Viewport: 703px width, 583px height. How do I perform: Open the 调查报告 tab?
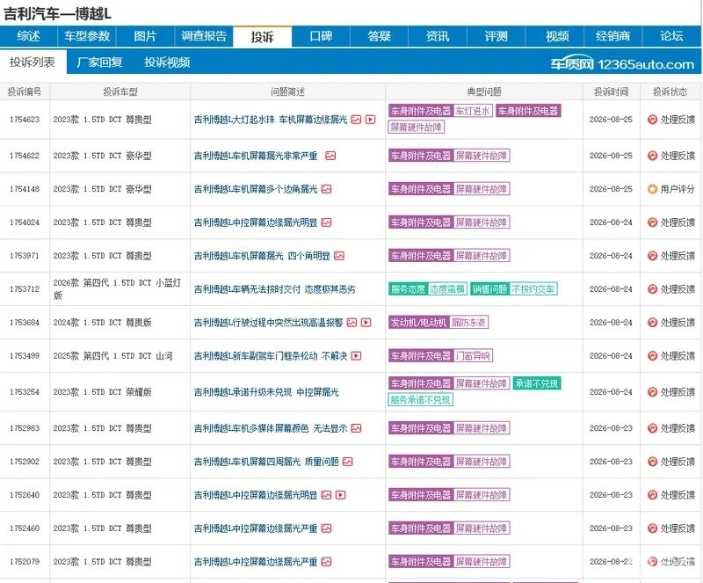tap(204, 36)
